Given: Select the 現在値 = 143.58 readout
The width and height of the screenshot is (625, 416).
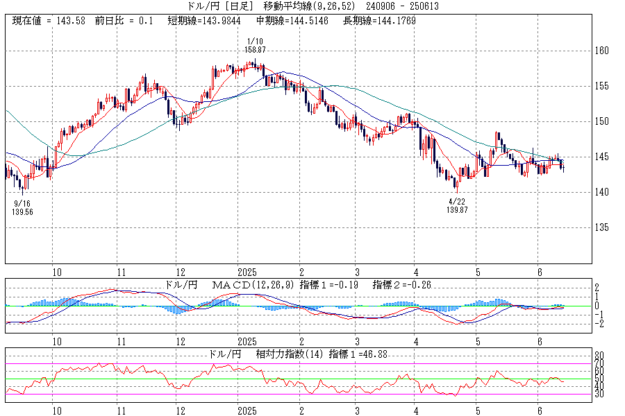Looking at the screenshot, I should tap(49, 21).
